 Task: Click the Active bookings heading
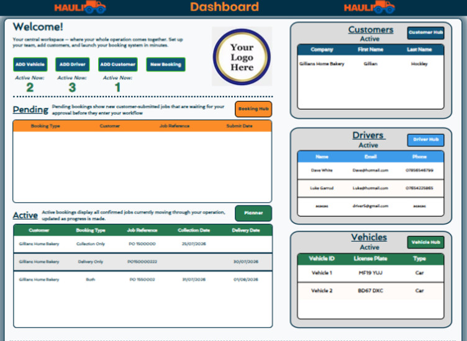[x=25, y=215]
